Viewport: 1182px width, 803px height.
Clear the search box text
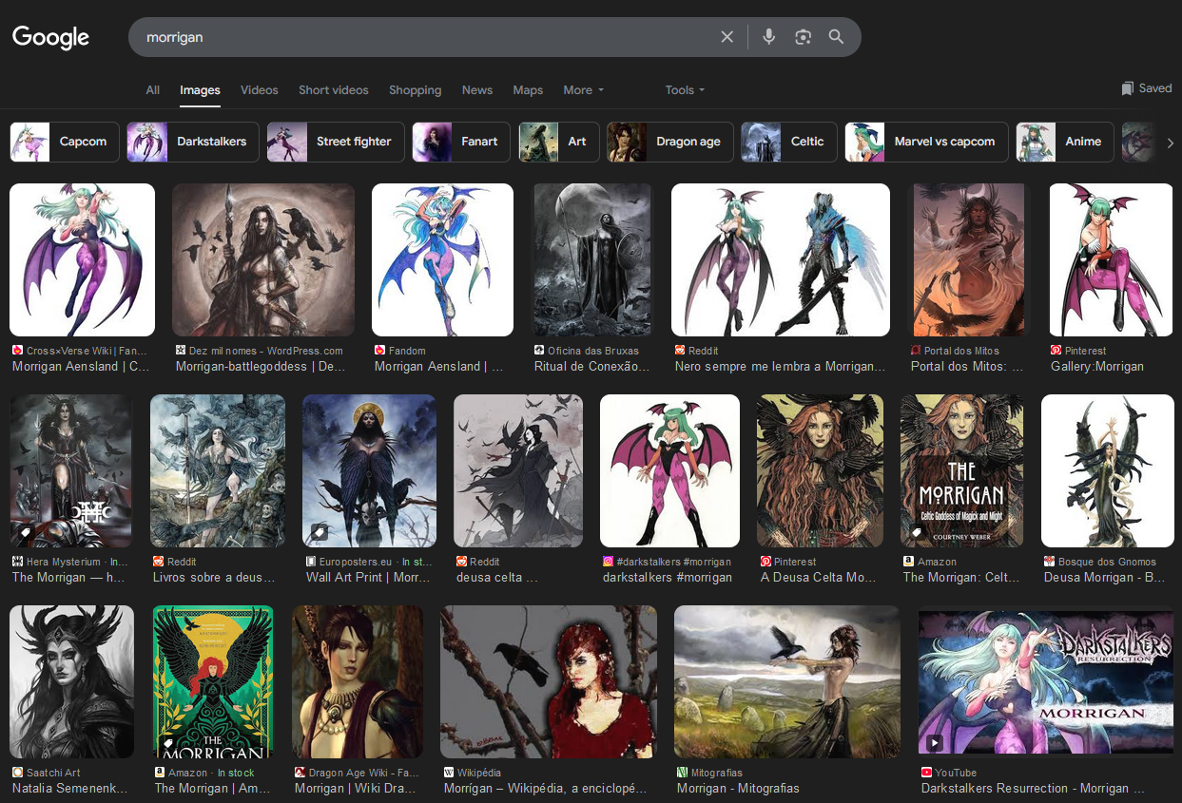(727, 37)
